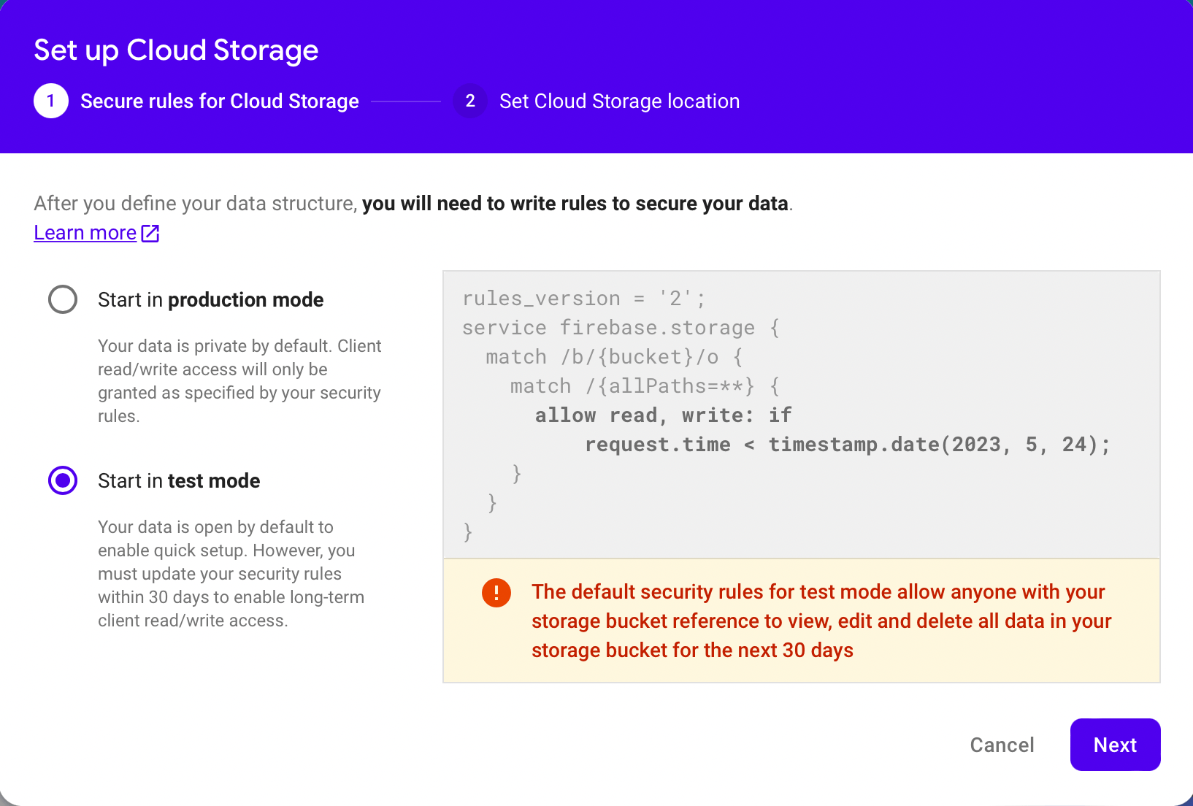This screenshot has width=1193, height=806.
Task: Click the timestamp.date line in the rules
Action: click(x=847, y=445)
